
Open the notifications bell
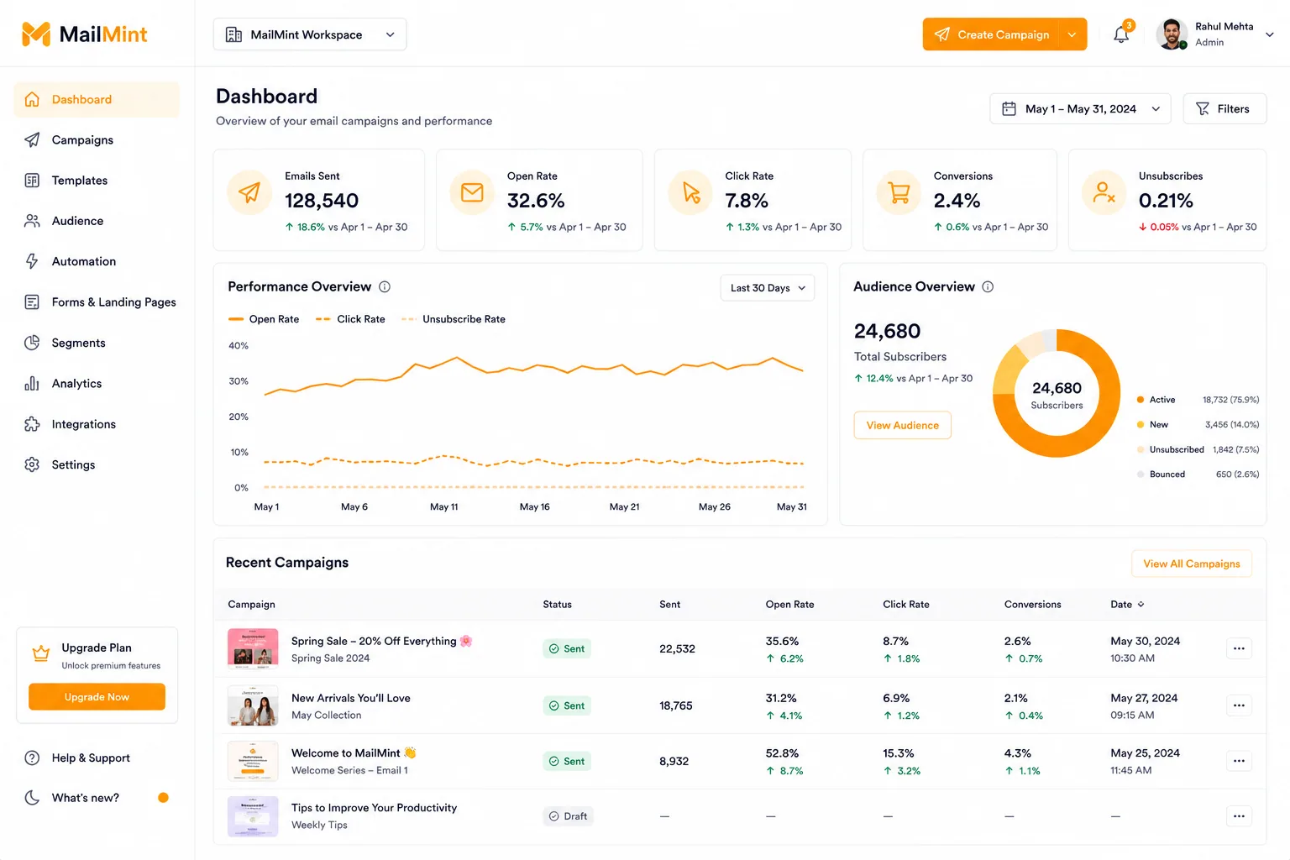(1121, 34)
